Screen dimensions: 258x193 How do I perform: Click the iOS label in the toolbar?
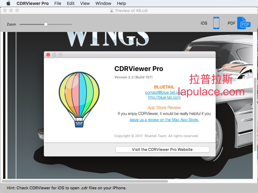[x=204, y=23]
